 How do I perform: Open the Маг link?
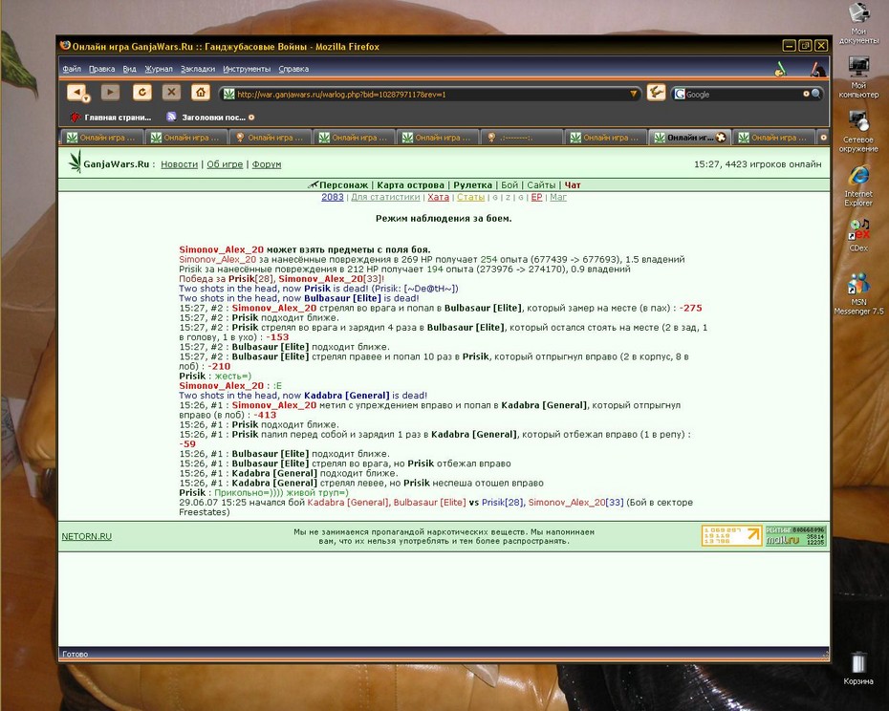(x=558, y=197)
